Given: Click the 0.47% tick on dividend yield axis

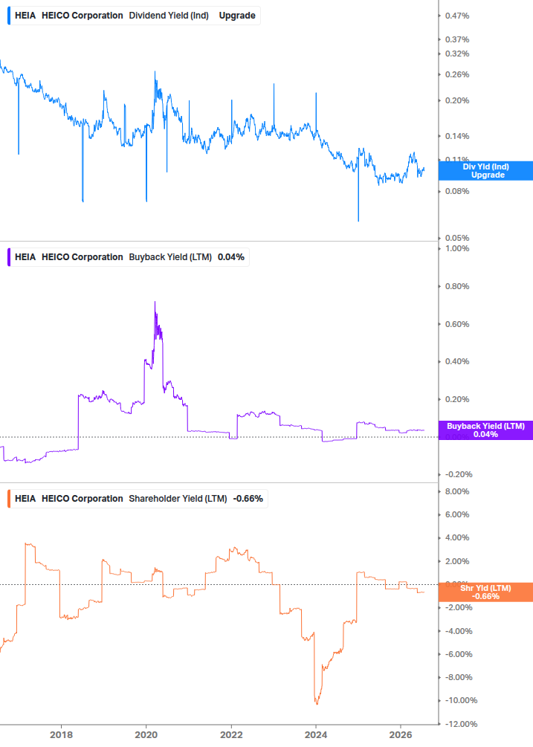Looking at the screenshot, I should [457, 16].
